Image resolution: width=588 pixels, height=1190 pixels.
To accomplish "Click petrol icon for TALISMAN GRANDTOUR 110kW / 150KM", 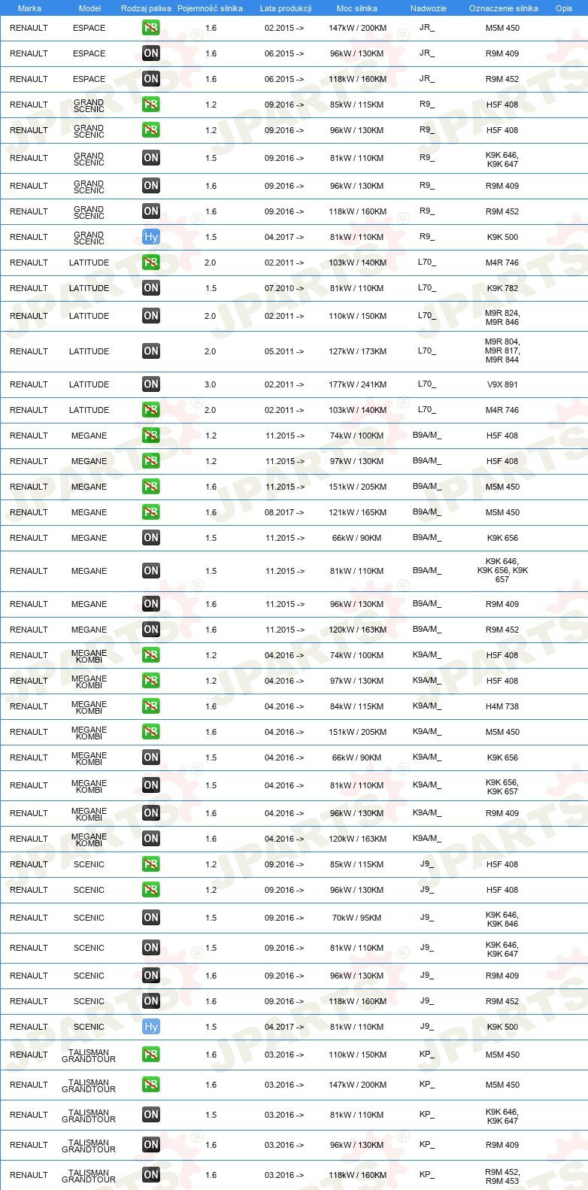I will tap(151, 1055).
